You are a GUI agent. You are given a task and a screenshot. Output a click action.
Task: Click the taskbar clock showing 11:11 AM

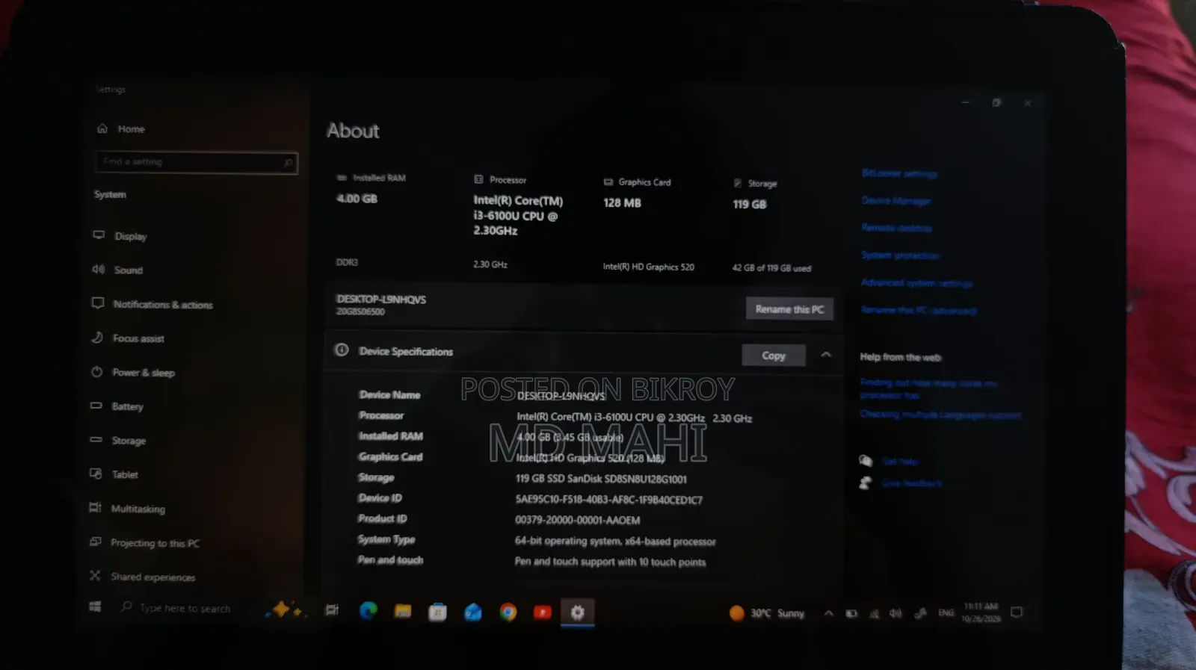[981, 612]
